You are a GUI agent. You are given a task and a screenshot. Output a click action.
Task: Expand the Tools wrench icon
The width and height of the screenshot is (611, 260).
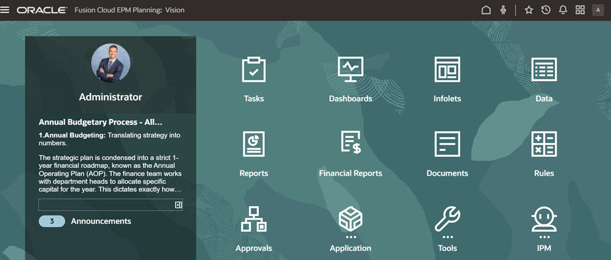coord(447,219)
